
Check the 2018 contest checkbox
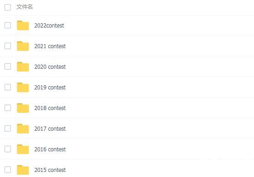point(8,108)
